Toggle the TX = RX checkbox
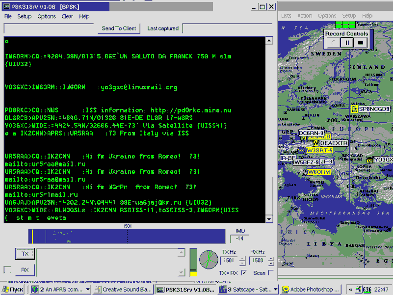 pyautogui.click(x=244, y=272)
